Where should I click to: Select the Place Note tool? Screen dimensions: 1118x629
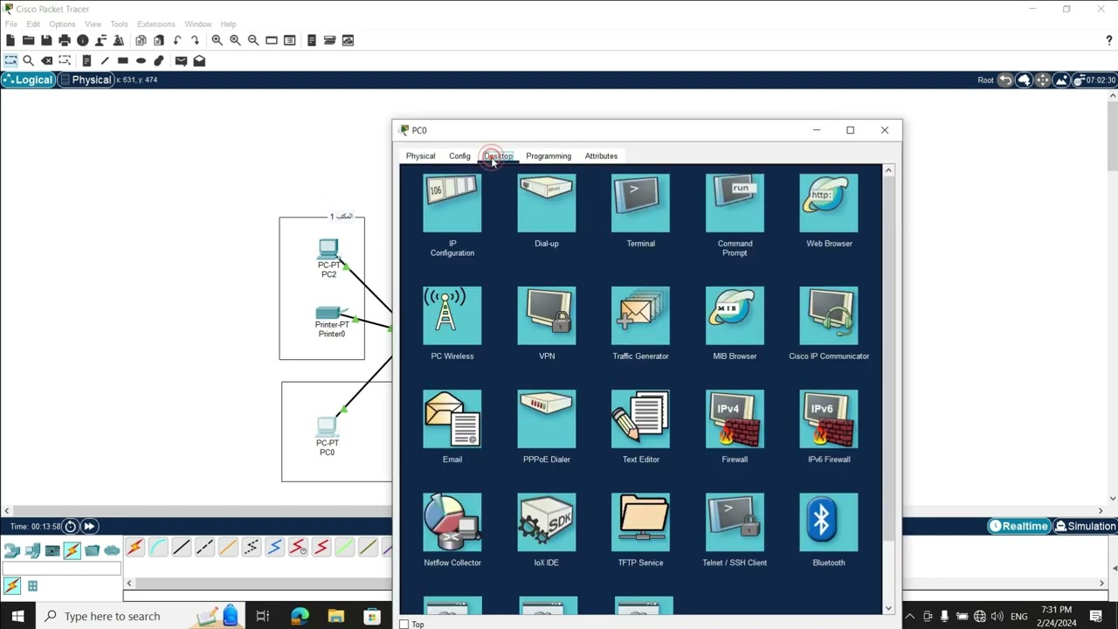(86, 60)
